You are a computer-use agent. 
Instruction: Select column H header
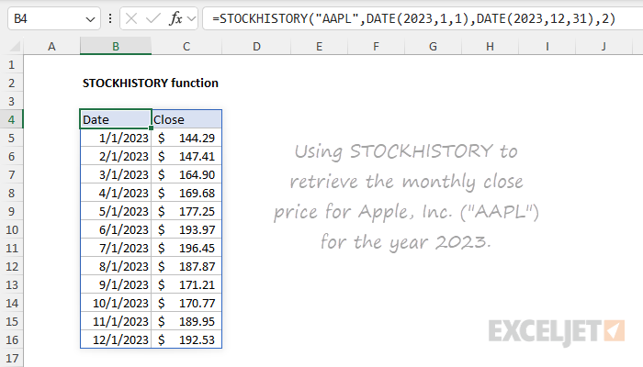click(490, 46)
